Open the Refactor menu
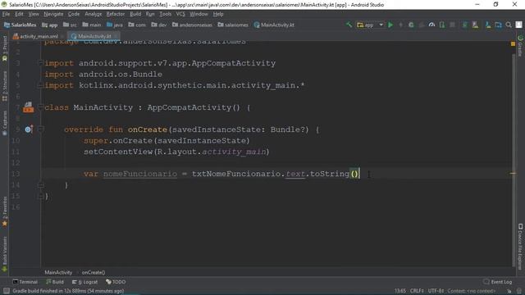Viewport: 525px width, 295px height. (x=116, y=14)
